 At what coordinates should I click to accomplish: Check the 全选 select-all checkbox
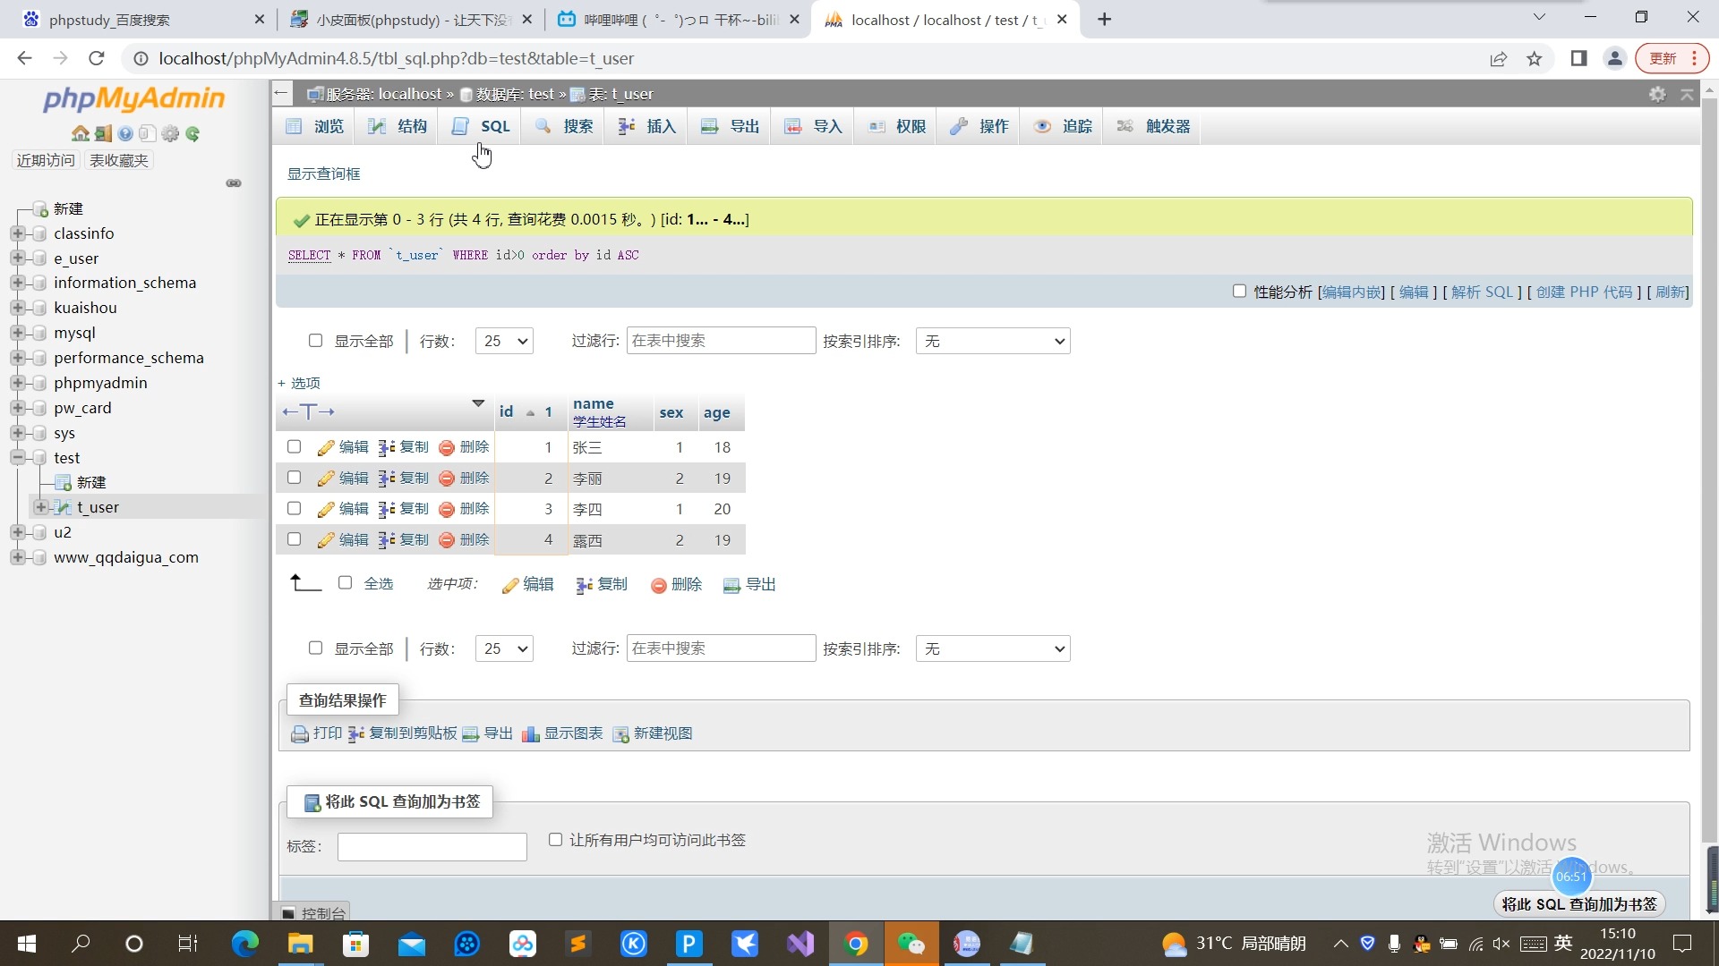point(346,582)
